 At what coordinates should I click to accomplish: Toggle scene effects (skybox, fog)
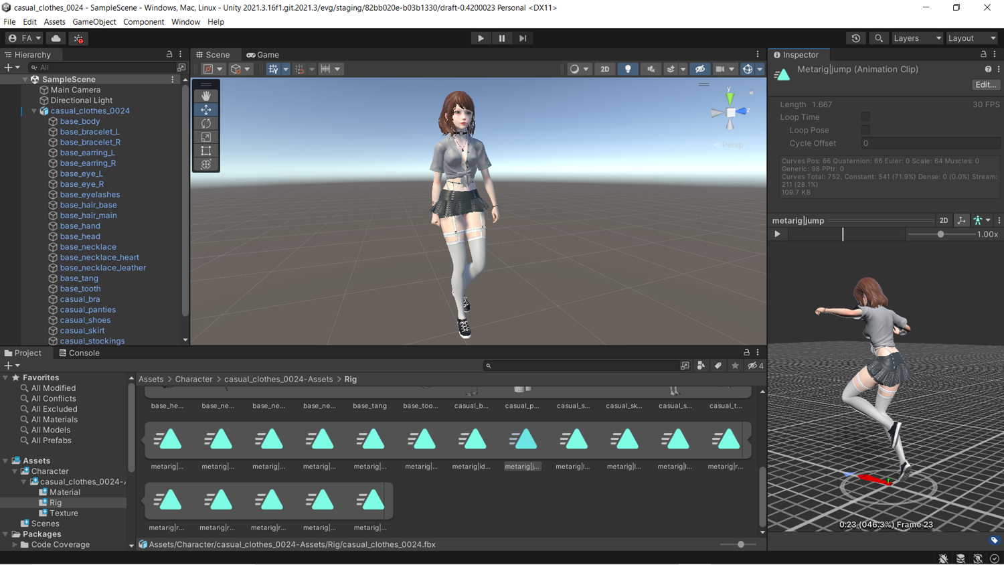click(x=671, y=69)
